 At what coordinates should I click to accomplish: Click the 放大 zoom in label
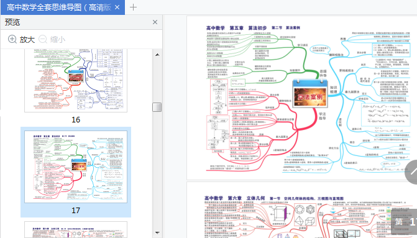click(x=27, y=40)
